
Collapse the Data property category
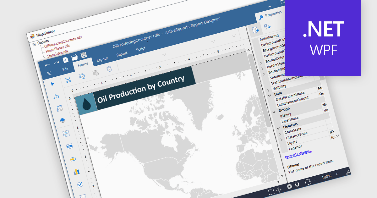(269, 95)
